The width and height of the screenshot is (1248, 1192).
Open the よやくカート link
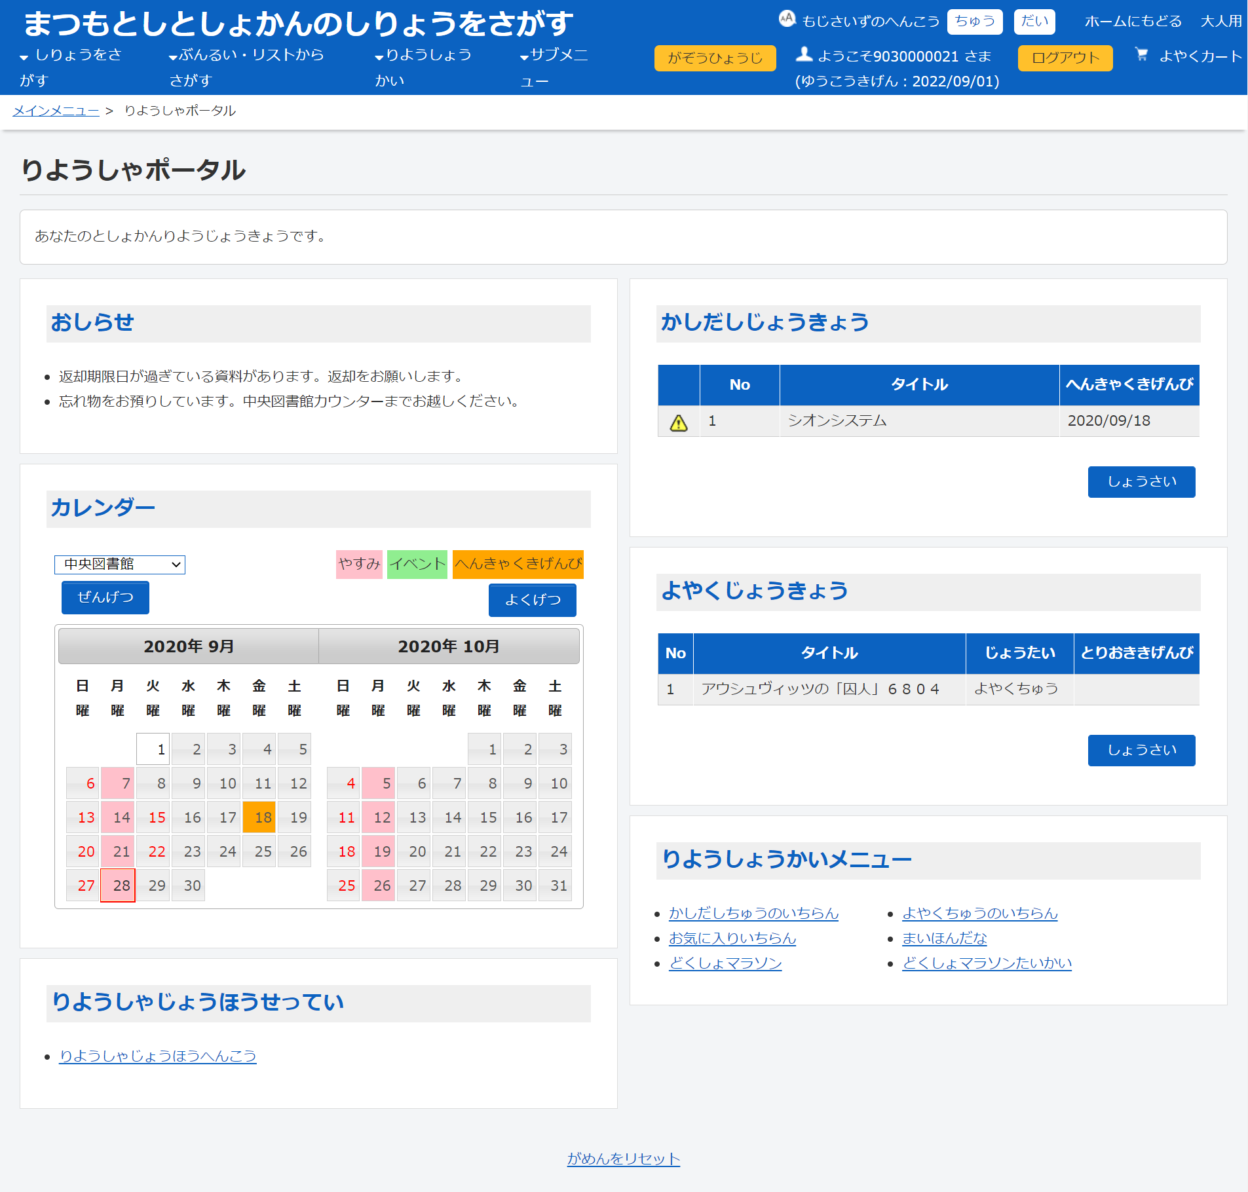(1201, 56)
